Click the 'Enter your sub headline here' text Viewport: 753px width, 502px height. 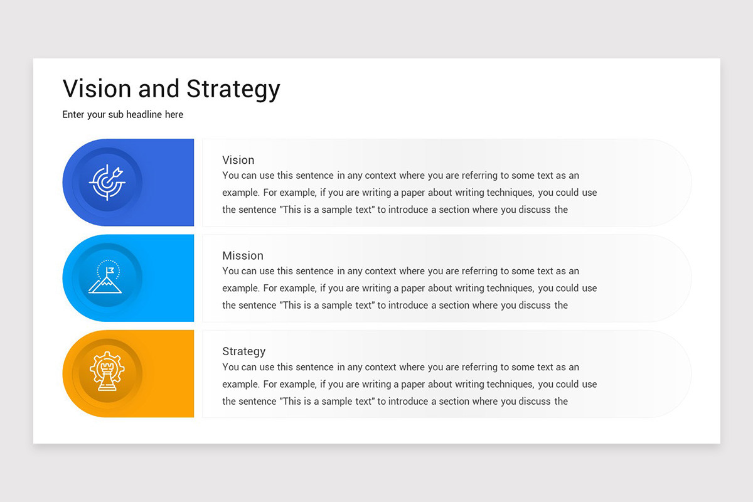123,114
